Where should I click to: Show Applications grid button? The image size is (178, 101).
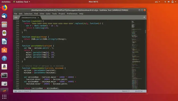[4, 97]
